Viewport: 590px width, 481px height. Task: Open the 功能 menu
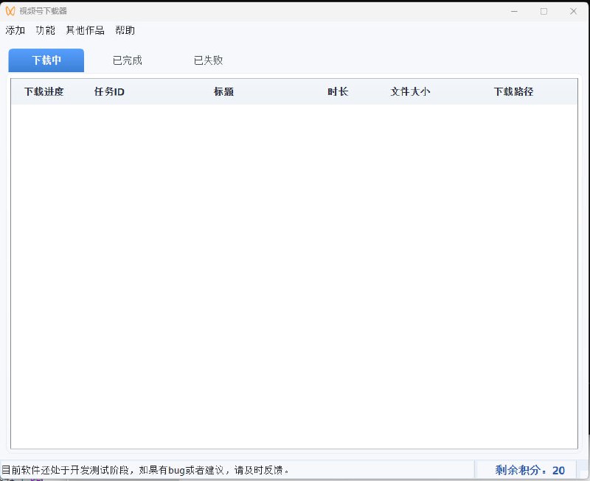point(45,30)
